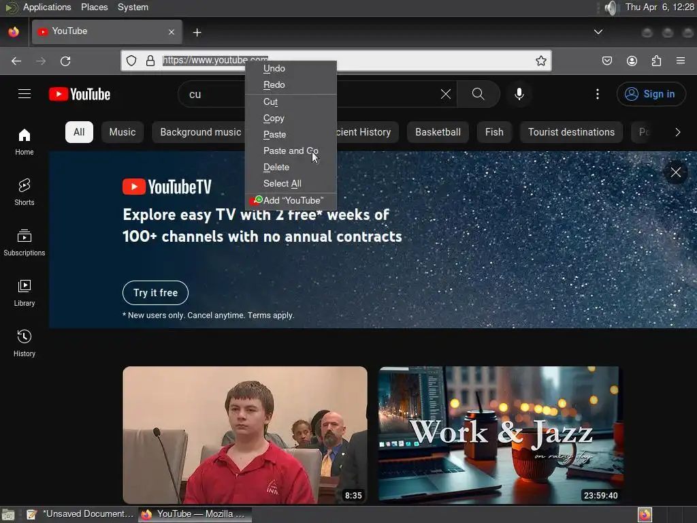Clear the YouTube search text
The image size is (697, 523).
[445, 94]
